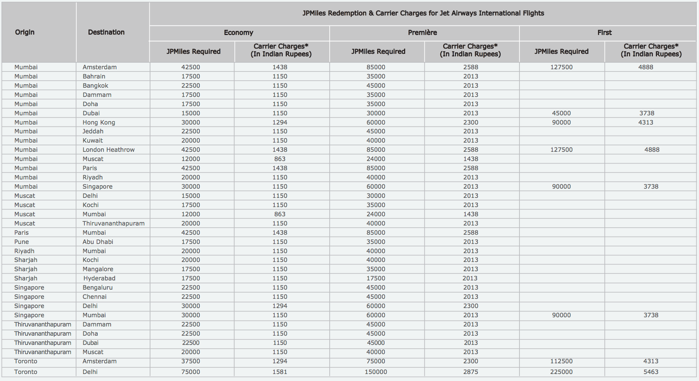Select the 112500 First JPMiles value
The image size is (699, 381).
(561, 361)
